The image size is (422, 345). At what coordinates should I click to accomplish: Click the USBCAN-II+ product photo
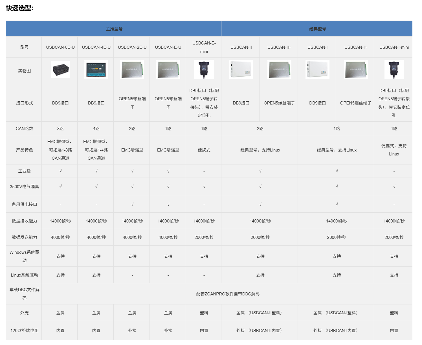click(279, 69)
